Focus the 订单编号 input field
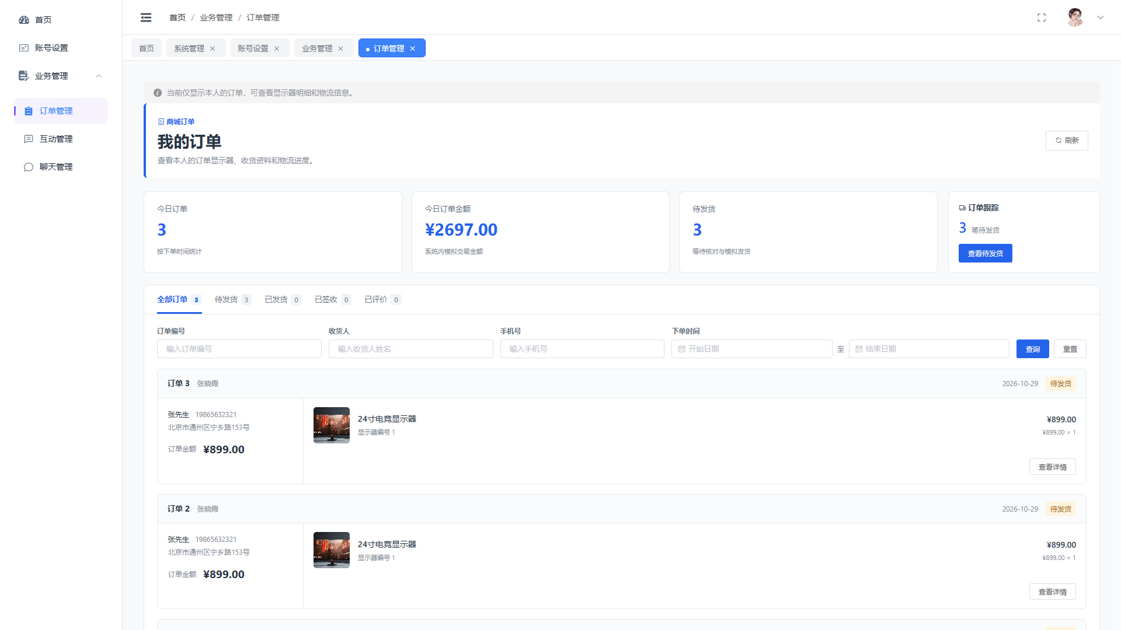This screenshot has width=1121, height=630. pos(239,349)
